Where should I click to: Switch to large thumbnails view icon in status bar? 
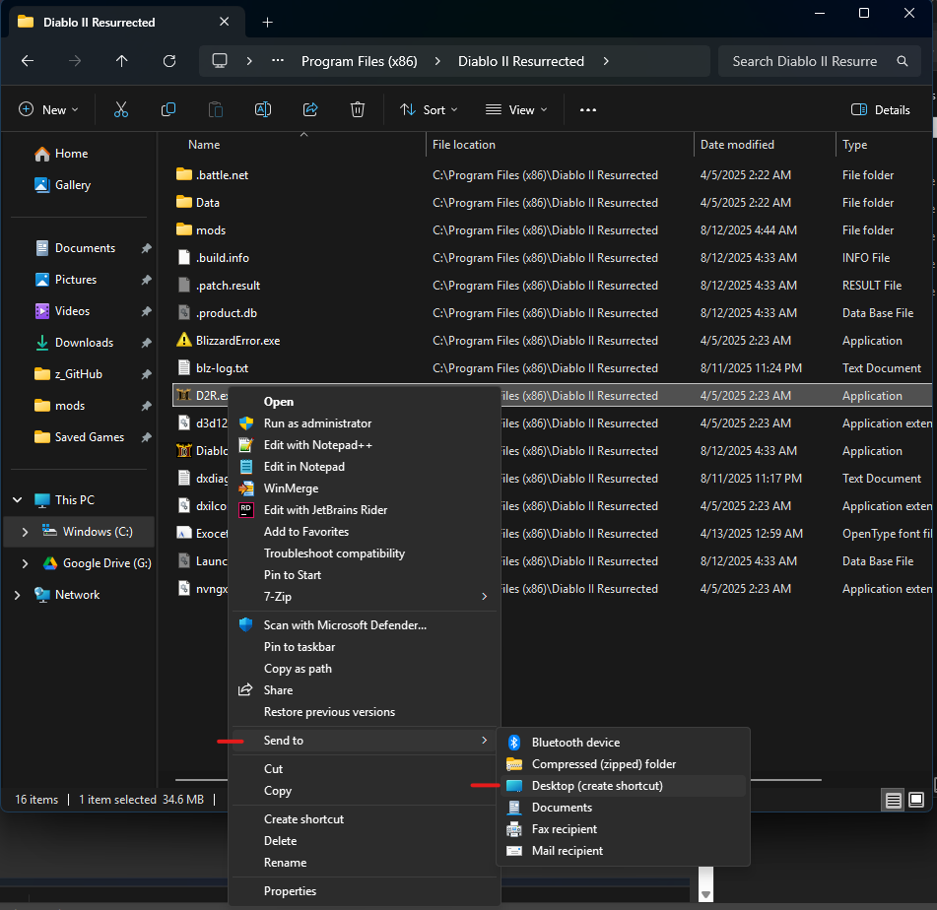(916, 800)
